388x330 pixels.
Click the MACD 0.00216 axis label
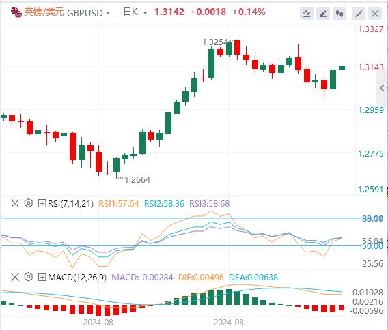coord(368,301)
